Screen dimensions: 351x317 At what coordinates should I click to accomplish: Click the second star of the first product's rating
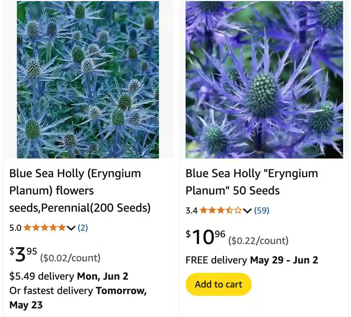pos(36,227)
